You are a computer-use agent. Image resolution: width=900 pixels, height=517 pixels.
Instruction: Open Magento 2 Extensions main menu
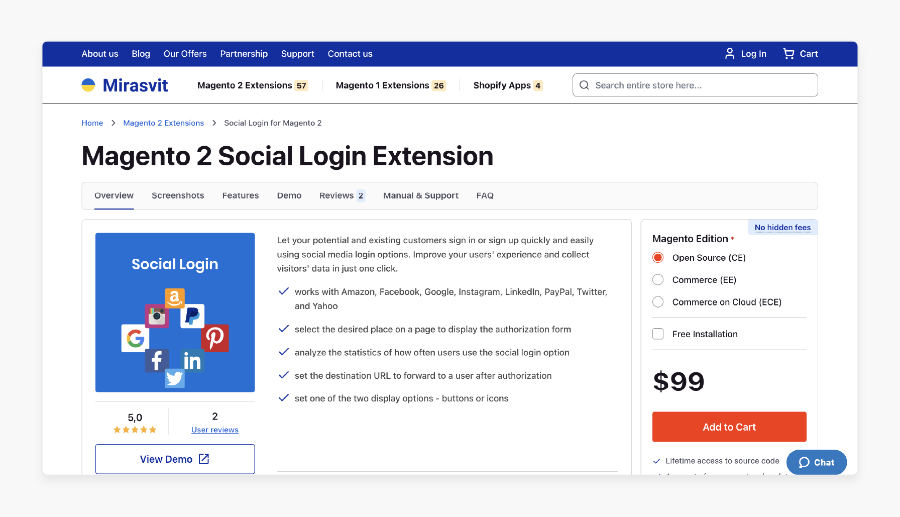coord(245,85)
